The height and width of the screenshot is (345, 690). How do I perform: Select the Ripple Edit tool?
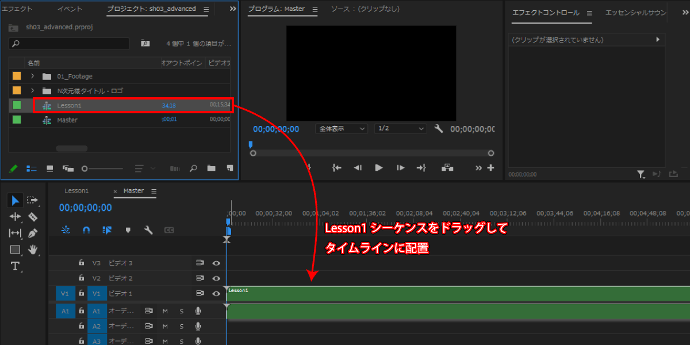[15, 217]
